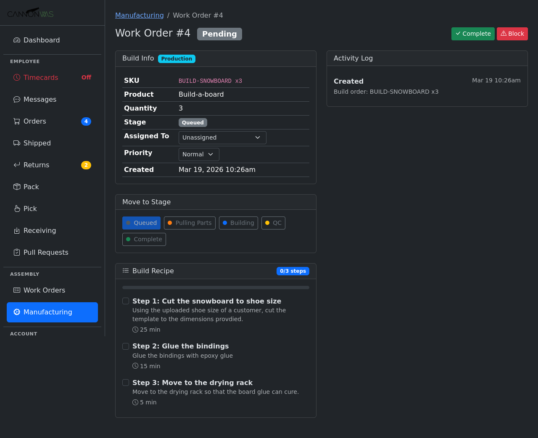This screenshot has height=438, width=538.
Task: Open the Assigned To dropdown
Action: pos(222,137)
